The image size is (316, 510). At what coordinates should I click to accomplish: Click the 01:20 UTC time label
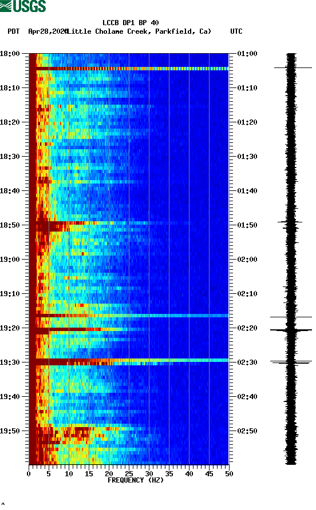click(247, 122)
